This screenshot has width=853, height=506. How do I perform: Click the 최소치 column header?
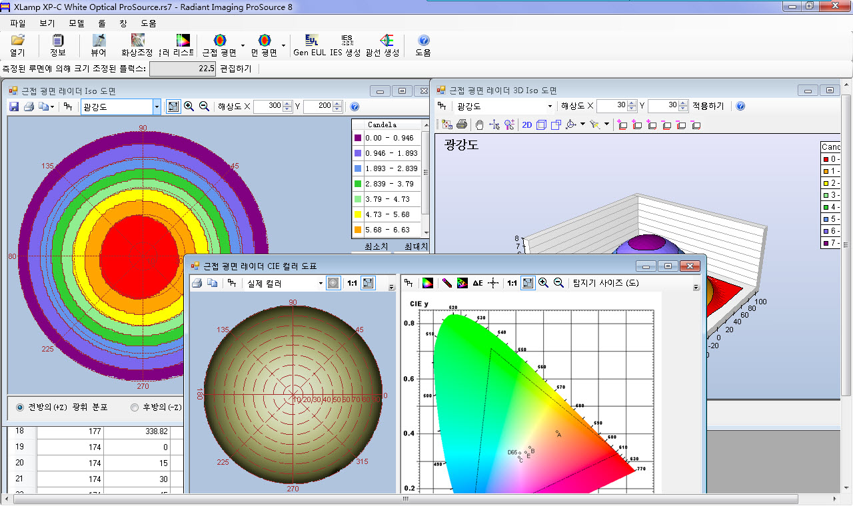[x=377, y=247]
